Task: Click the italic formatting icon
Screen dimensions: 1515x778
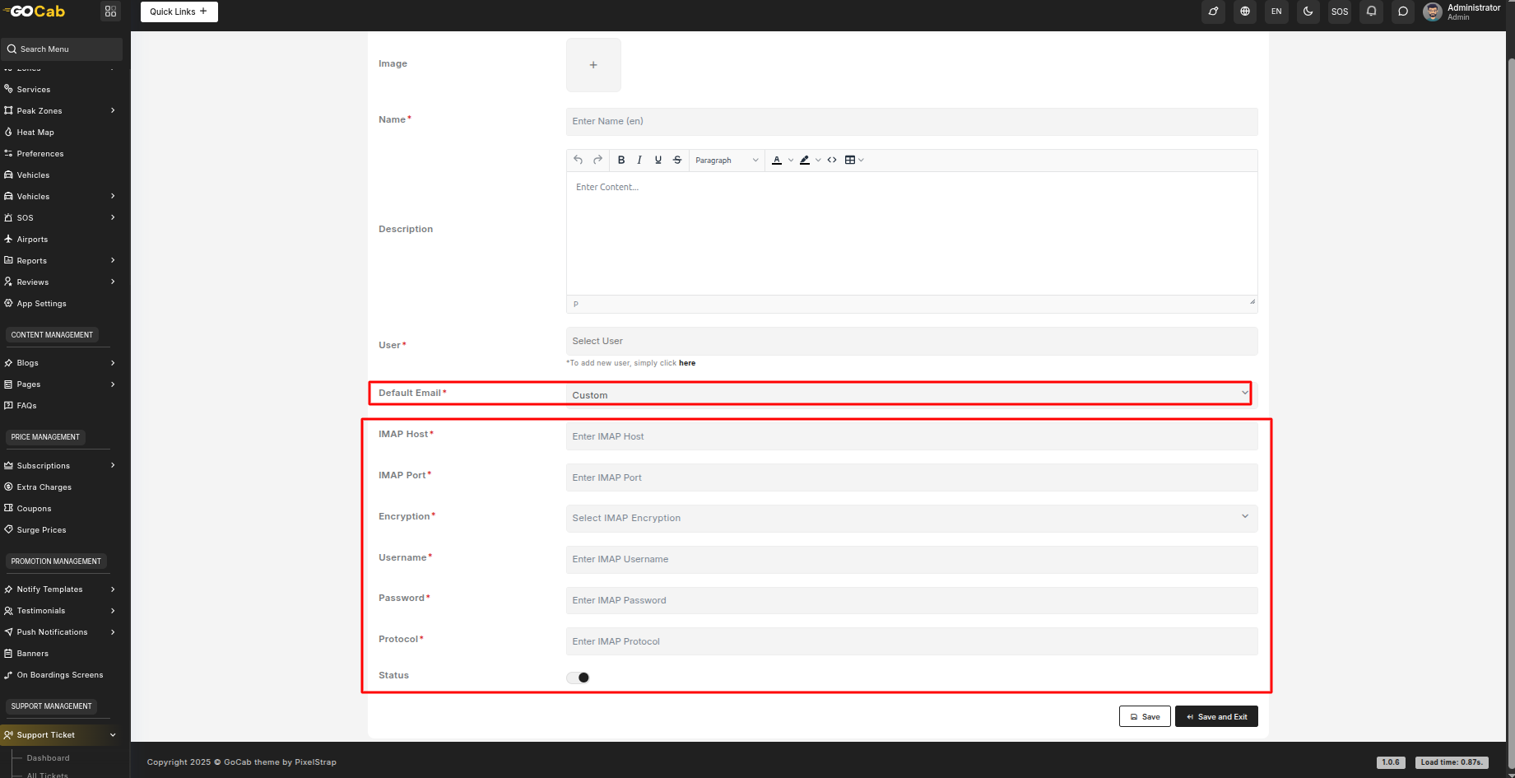Action: [639, 161]
